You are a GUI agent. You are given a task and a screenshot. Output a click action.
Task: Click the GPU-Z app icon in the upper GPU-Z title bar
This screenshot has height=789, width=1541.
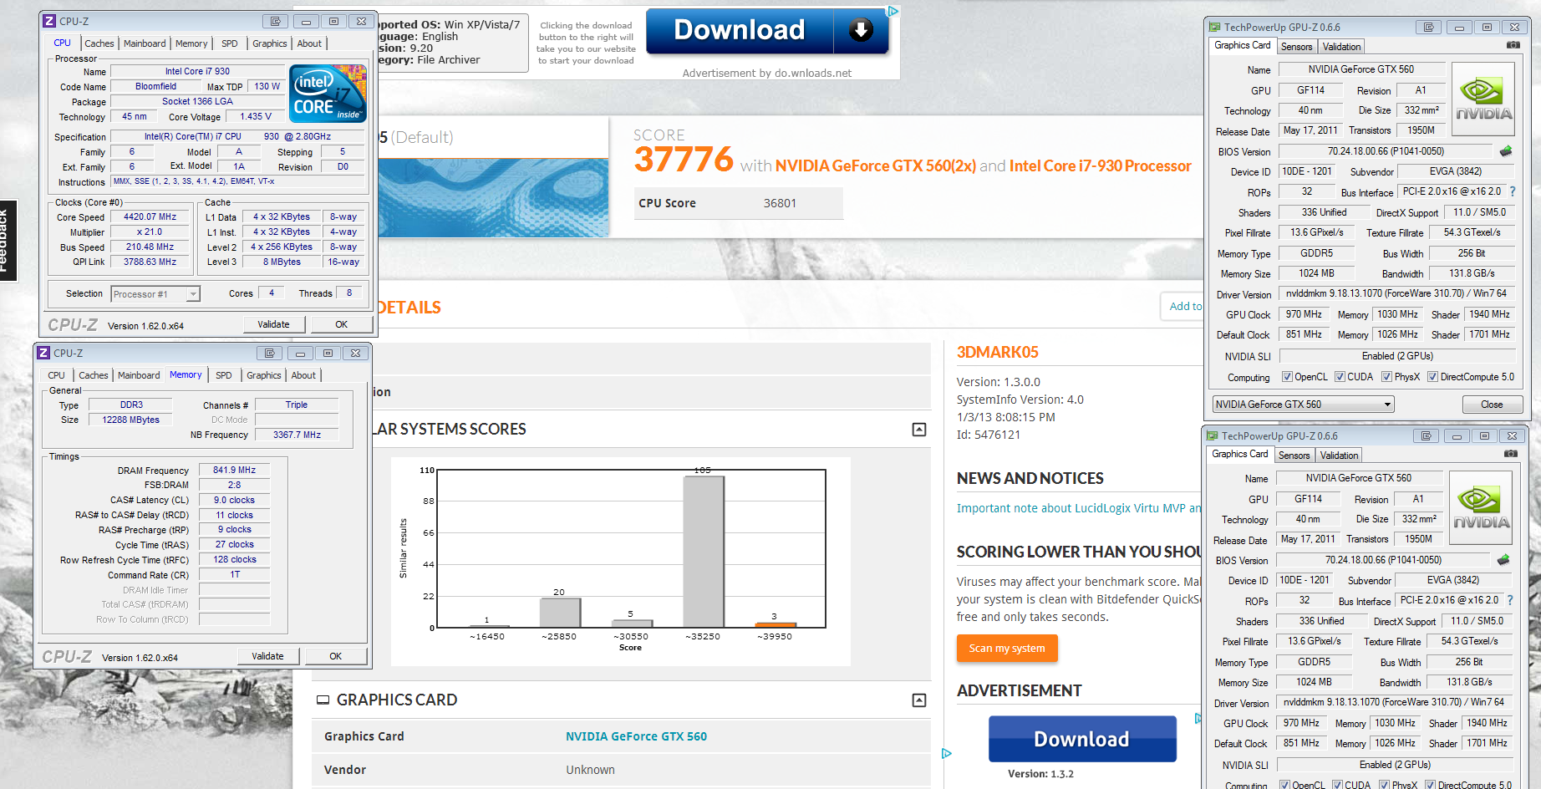tap(1215, 27)
